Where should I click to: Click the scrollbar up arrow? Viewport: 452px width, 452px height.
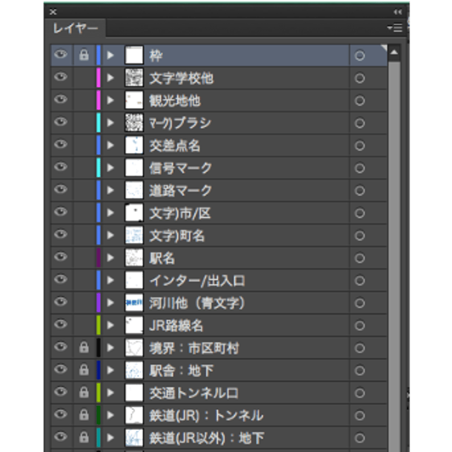coord(394,53)
